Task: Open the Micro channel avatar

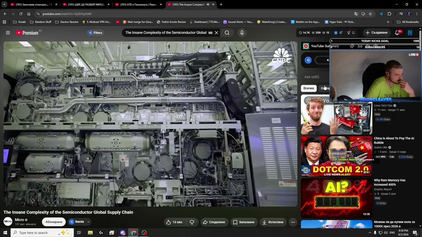Action: click(x=8, y=222)
